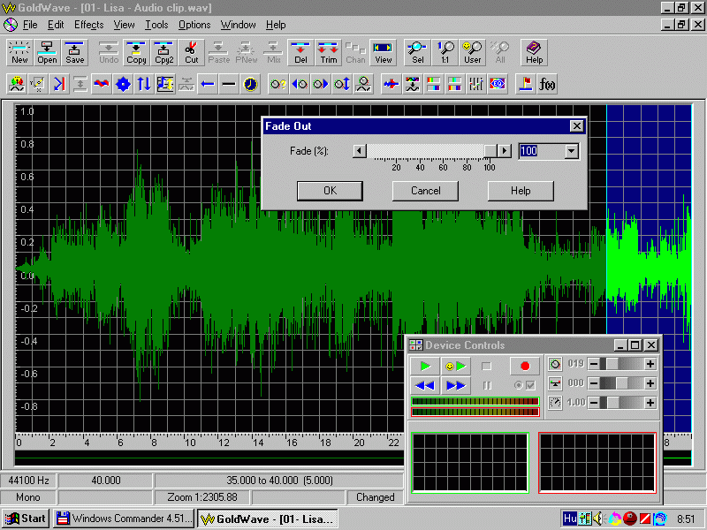The image size is (707, 530).
Task: Click the speed slider thumb beside 1.00
Action: pyautogui.click(x=612, y=403)
